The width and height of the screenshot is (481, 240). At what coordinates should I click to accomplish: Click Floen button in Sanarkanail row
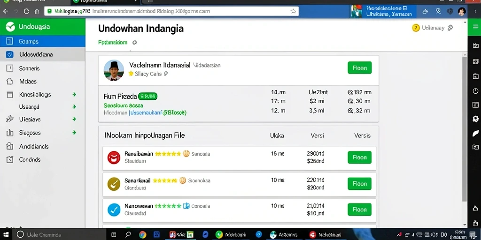click(x=359, y=184)
